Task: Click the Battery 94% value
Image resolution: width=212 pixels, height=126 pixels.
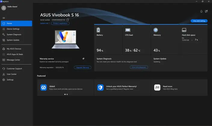Action: [x=100, y=50]
